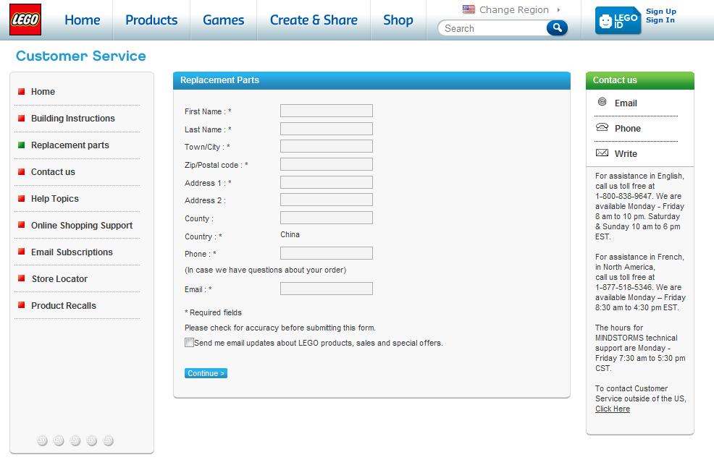Click the Change Region text

pos(513,9)
